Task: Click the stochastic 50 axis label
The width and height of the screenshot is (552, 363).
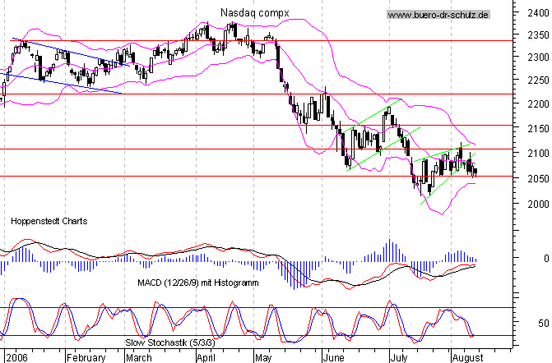Action: pyautogui.click(x=543, y=324)
